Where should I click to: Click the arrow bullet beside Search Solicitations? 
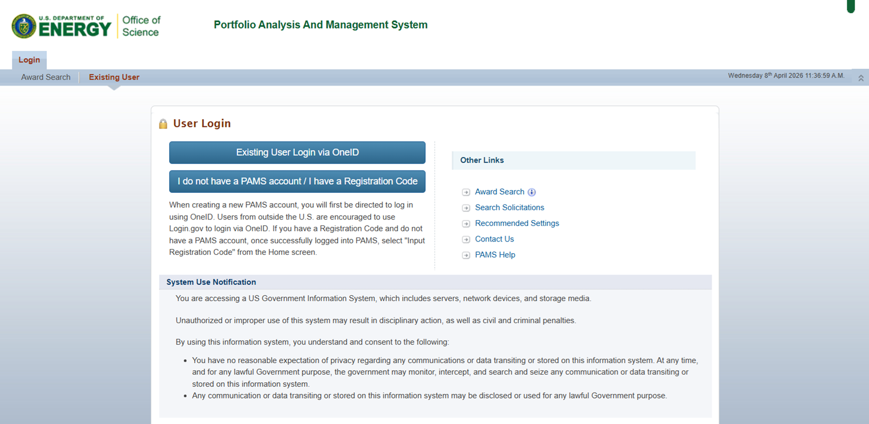click(466, 208)
